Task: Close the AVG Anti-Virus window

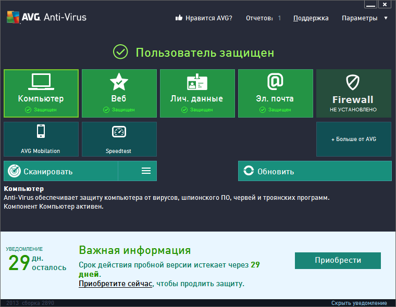Action: pyautogui.click(x=385, y=4)
